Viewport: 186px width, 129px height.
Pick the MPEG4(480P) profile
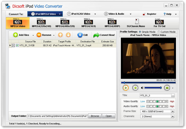(112, 23)
